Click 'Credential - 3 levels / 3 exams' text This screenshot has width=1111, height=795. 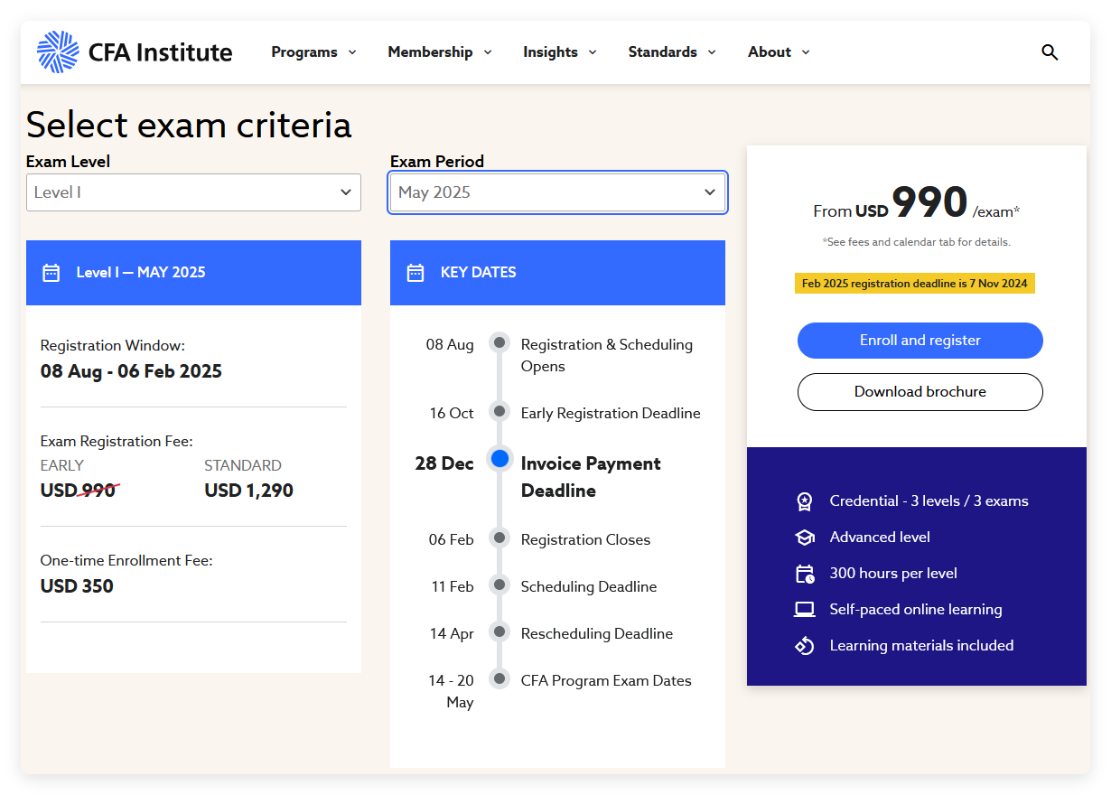click(x=929, y=501)
